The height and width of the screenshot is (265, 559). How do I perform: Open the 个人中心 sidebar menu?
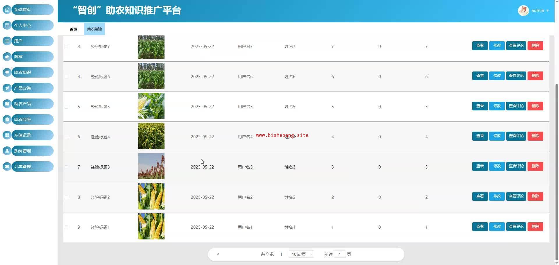32,25
